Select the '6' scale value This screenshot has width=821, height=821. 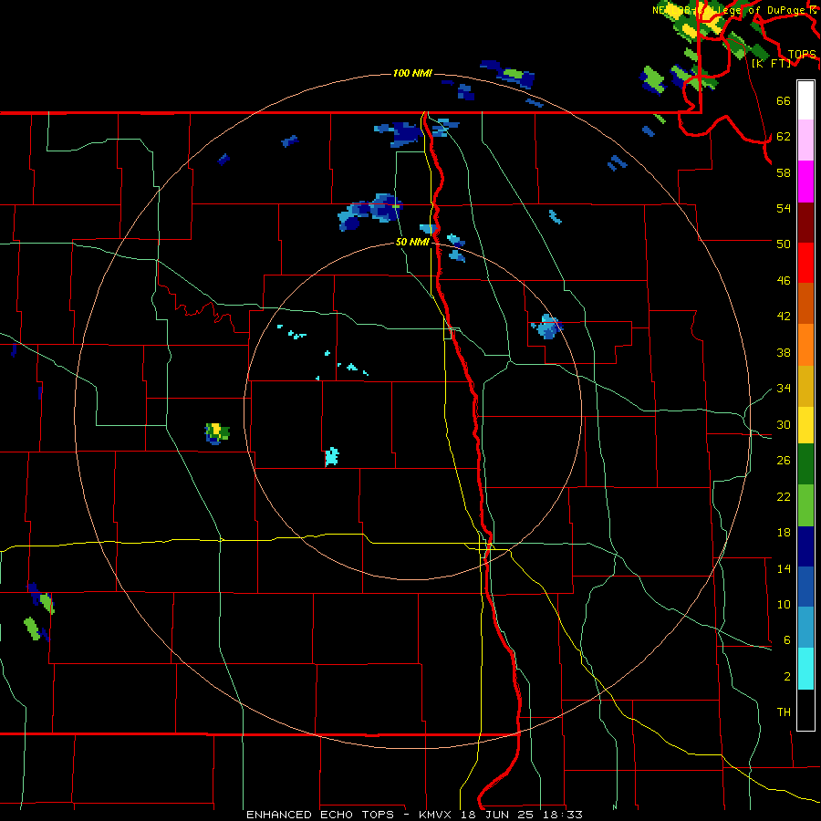pyautogui.click(x=786, y=639)
